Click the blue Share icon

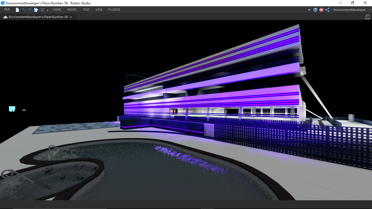(327, 10)
